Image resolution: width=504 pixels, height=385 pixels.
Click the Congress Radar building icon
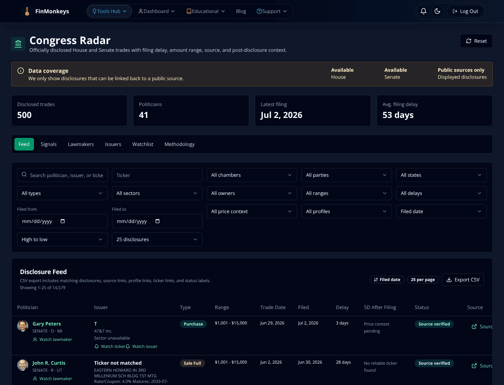18,44
